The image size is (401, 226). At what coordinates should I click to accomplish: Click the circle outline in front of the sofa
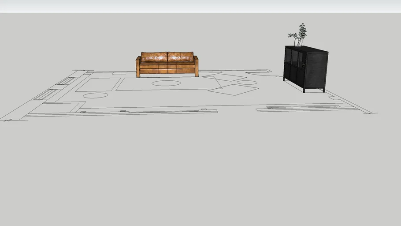pos(166,83)
